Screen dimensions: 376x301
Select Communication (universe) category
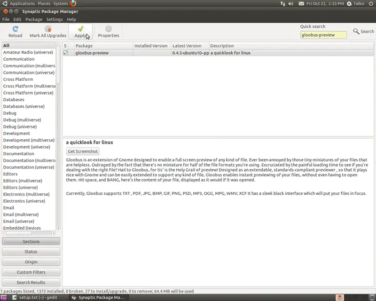click(x=29, y=72)
